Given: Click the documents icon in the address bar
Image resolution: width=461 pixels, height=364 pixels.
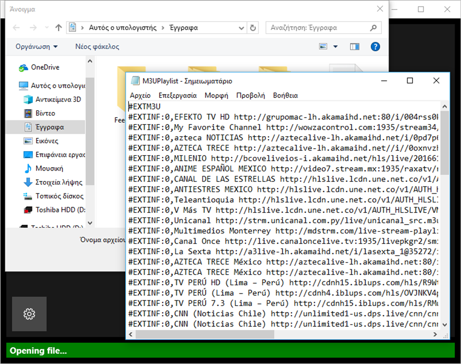Looking at the screenshot, I should [72, 27].
